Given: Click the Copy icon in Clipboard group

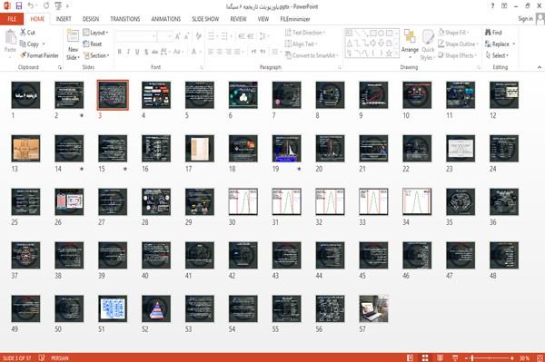Looking at the screenshot, I should point(23,44).
